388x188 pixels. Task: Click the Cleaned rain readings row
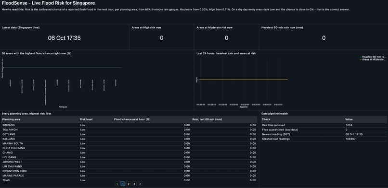pyautogui.click(x=323, y=139)
